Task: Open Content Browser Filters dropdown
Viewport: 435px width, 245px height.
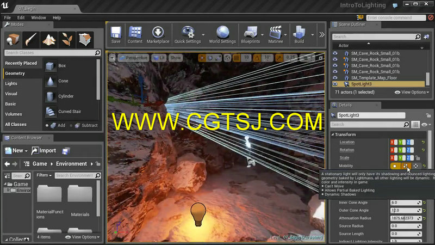Action: [x=44, y=175]
